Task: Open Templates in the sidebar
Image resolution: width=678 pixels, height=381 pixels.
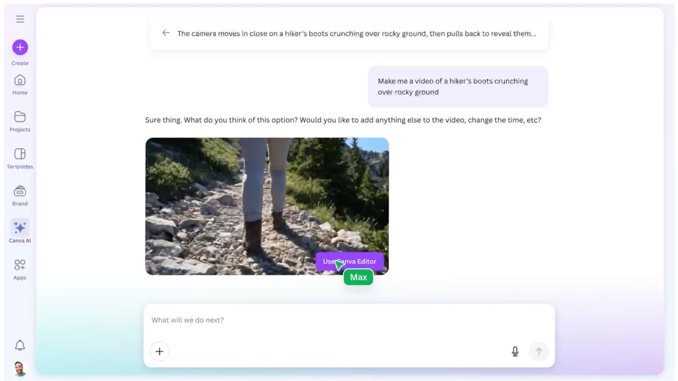Action: (x=20, y=159)
